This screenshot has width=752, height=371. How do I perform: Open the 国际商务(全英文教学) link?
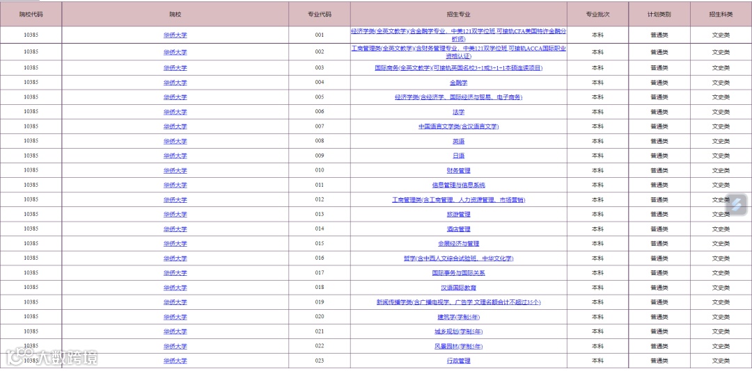pos(458,68)
